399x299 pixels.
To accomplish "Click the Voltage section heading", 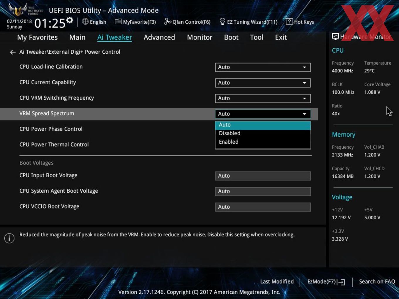I will coord(342,197).
